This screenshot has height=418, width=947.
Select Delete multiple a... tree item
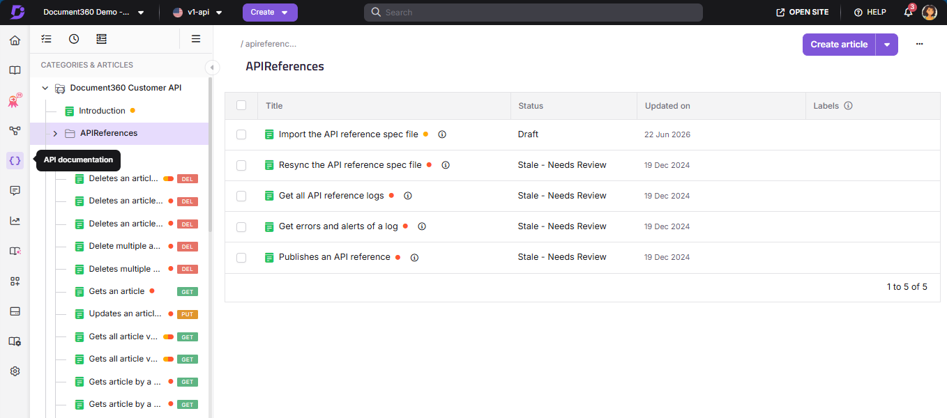point(125,246)
